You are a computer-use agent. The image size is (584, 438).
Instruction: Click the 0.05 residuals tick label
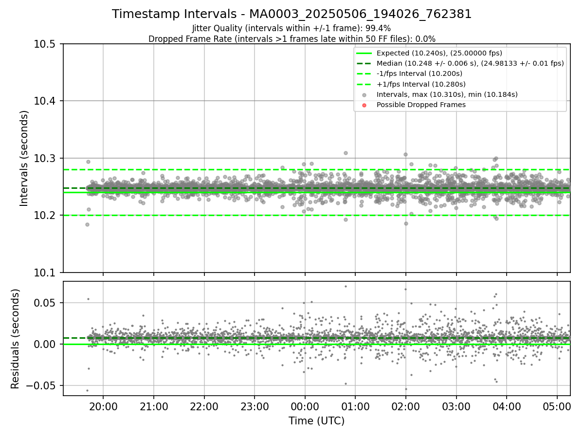pos(45,303)
